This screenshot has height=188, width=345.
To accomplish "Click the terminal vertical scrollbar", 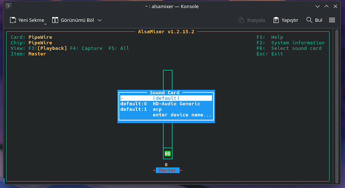I will [x=336, y=106].
